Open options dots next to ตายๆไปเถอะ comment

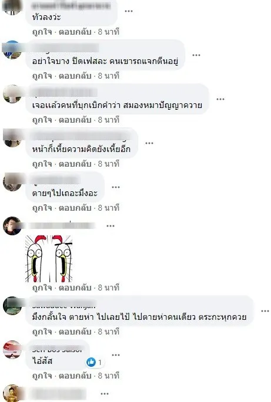pos(116,187)
